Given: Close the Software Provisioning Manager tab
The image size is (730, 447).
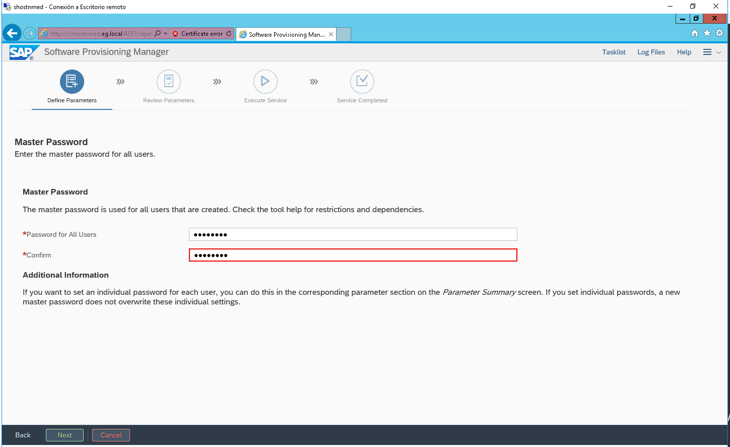Looking at the screenshot, I should [x=331, y=34].
